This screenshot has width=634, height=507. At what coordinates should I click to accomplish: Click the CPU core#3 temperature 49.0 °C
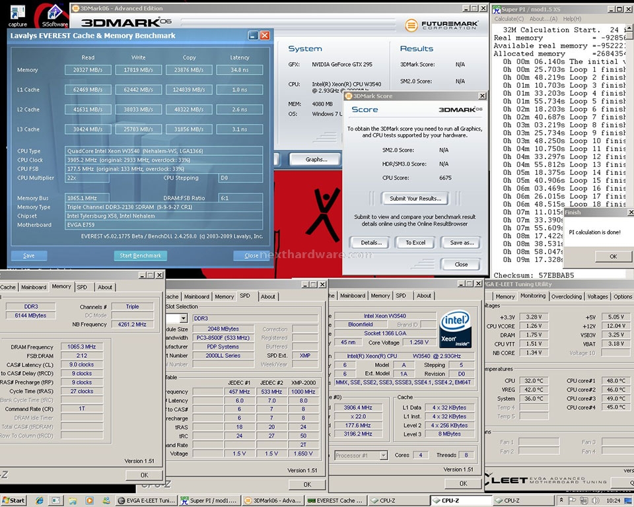pos(616,399)
